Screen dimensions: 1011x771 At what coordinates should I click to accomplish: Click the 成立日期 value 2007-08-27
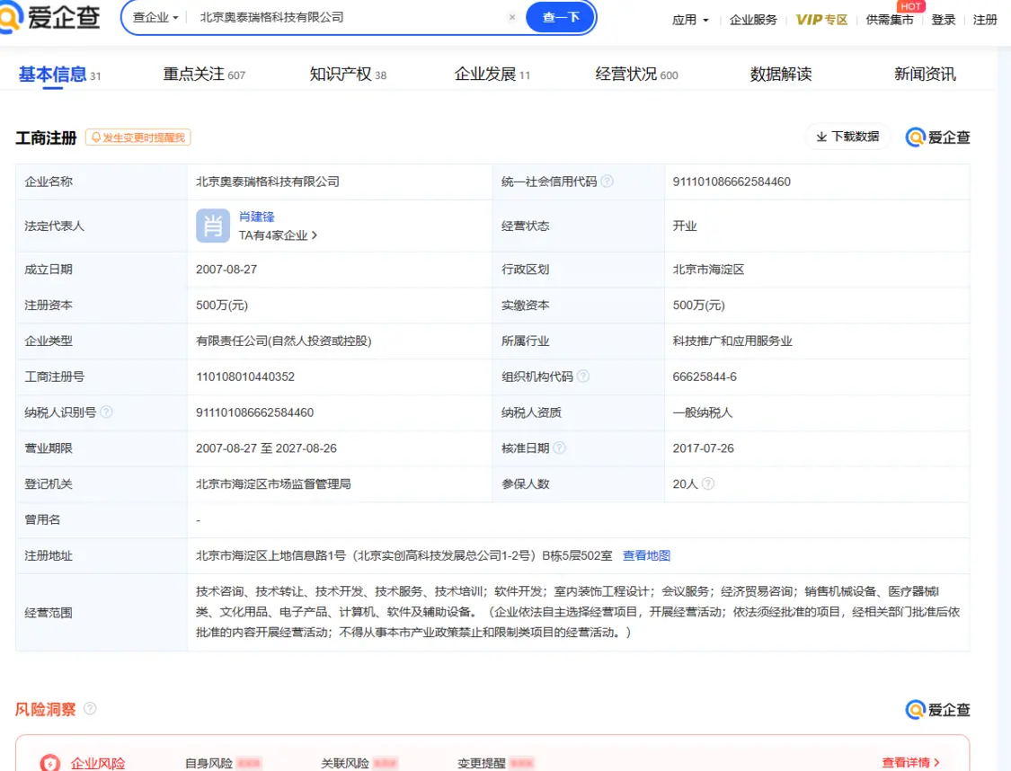pyautogui.click(x=226, y=270)
